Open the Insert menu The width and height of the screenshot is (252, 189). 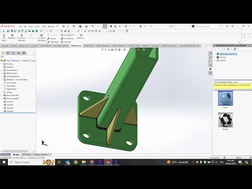tap(37, 26)
